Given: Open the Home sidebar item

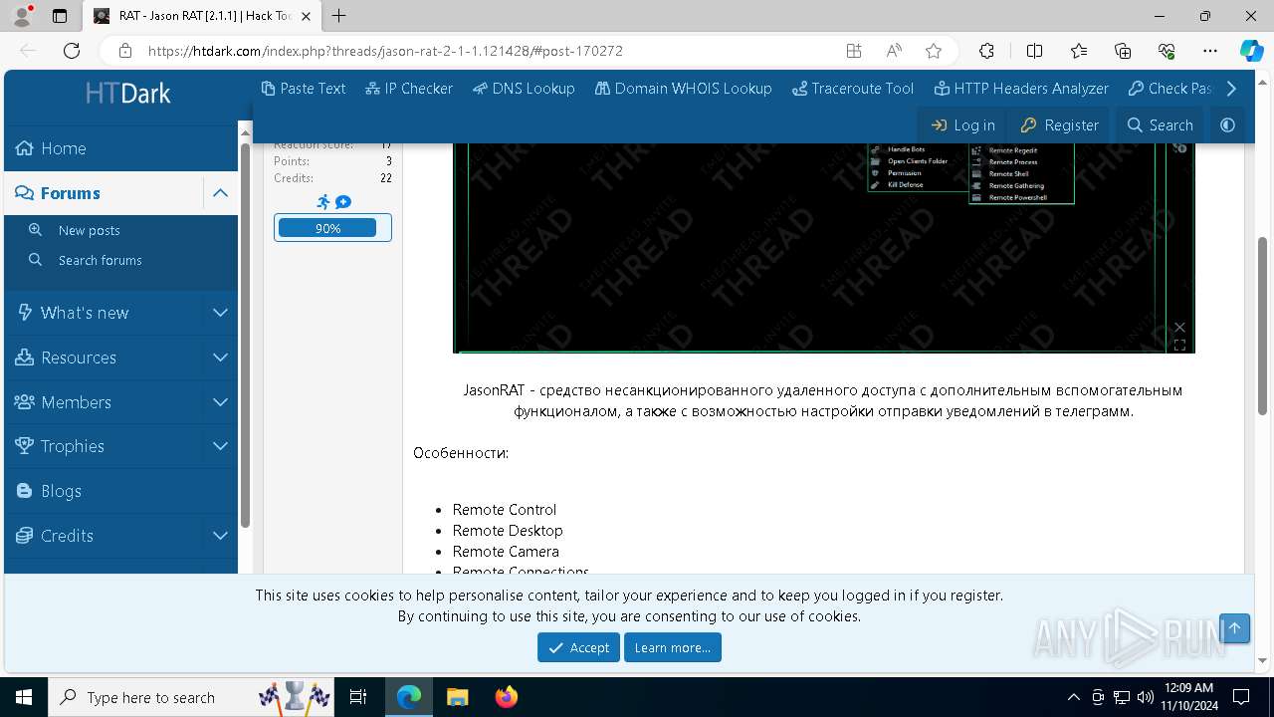Looking at the screenshot, I should [120, 148].
